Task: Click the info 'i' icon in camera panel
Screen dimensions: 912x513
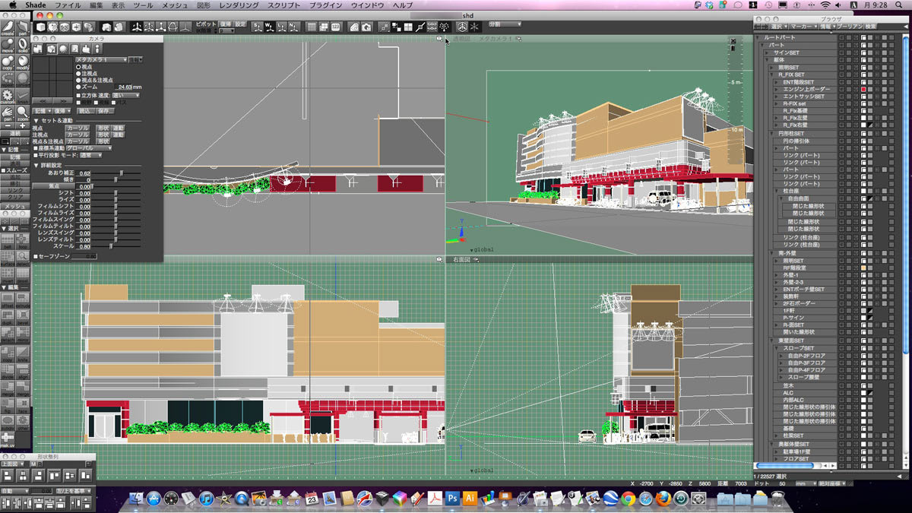Action: [x=97, y=49]
